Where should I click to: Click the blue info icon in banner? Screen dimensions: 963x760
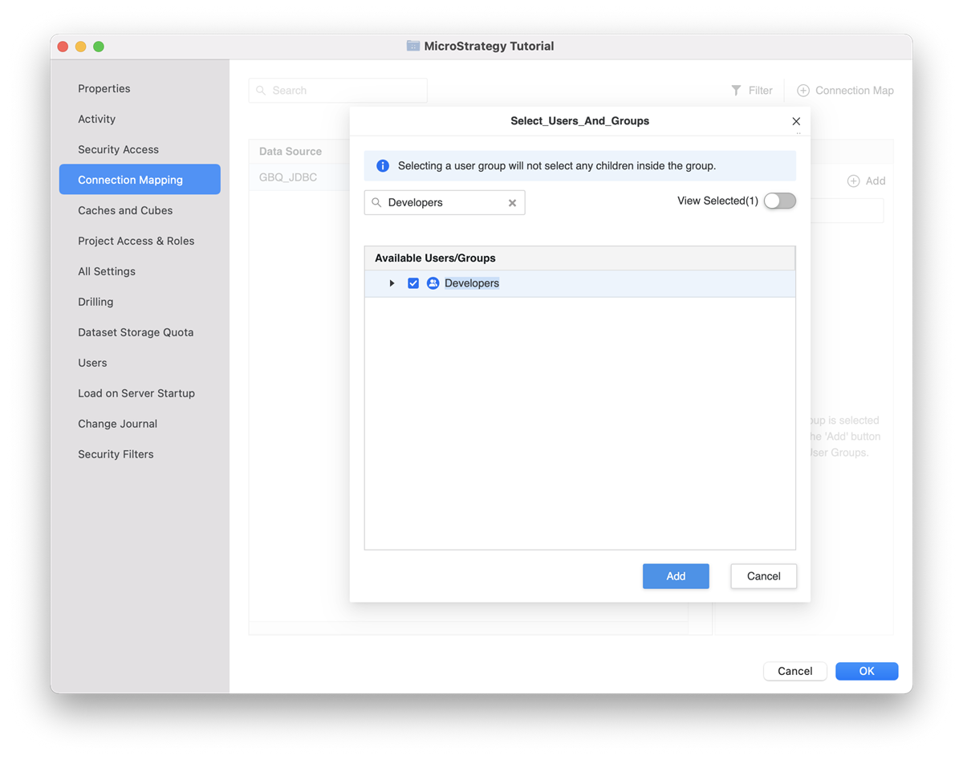pos(383,166)
